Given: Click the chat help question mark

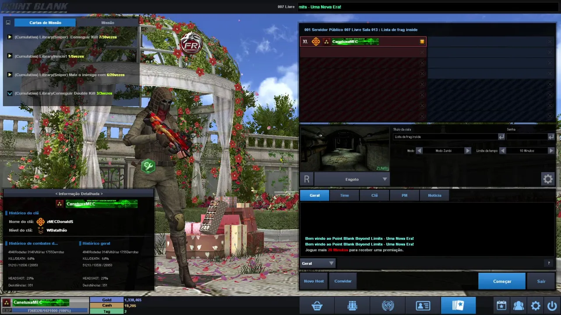Looking at the screenshot, I should (x=549, y=263).
